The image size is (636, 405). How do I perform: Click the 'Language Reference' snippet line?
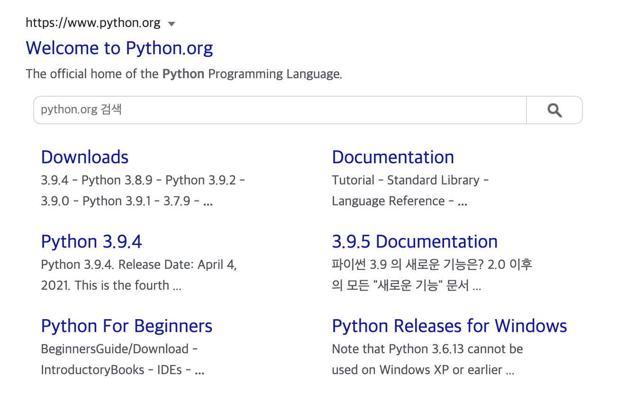400,201
